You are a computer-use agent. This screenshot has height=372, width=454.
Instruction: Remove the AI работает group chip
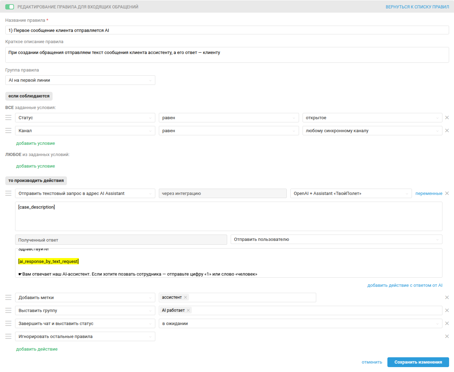[x=188, y=310]
